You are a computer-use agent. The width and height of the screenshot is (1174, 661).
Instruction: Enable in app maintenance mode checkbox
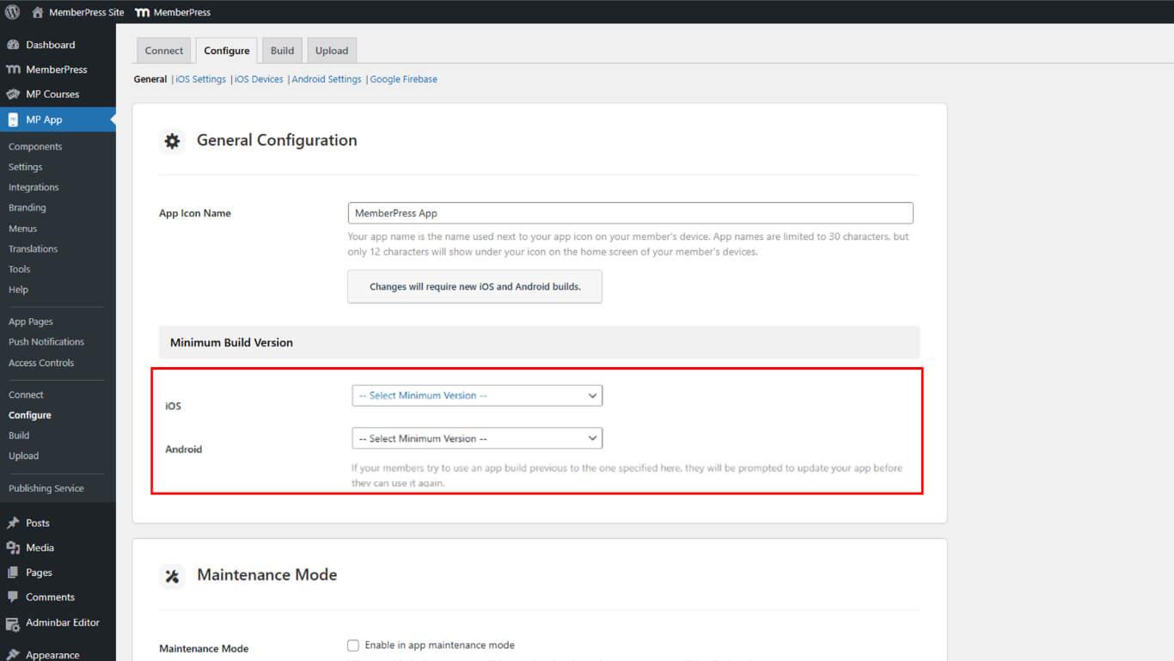(353, 646)
